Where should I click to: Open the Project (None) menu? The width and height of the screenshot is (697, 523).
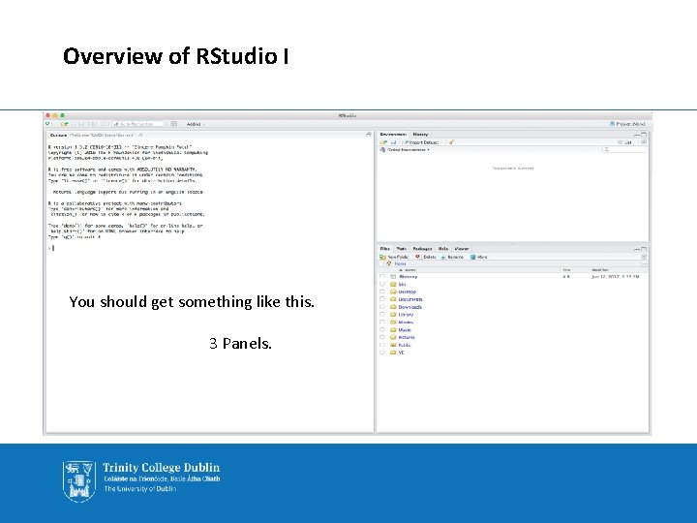627,124
